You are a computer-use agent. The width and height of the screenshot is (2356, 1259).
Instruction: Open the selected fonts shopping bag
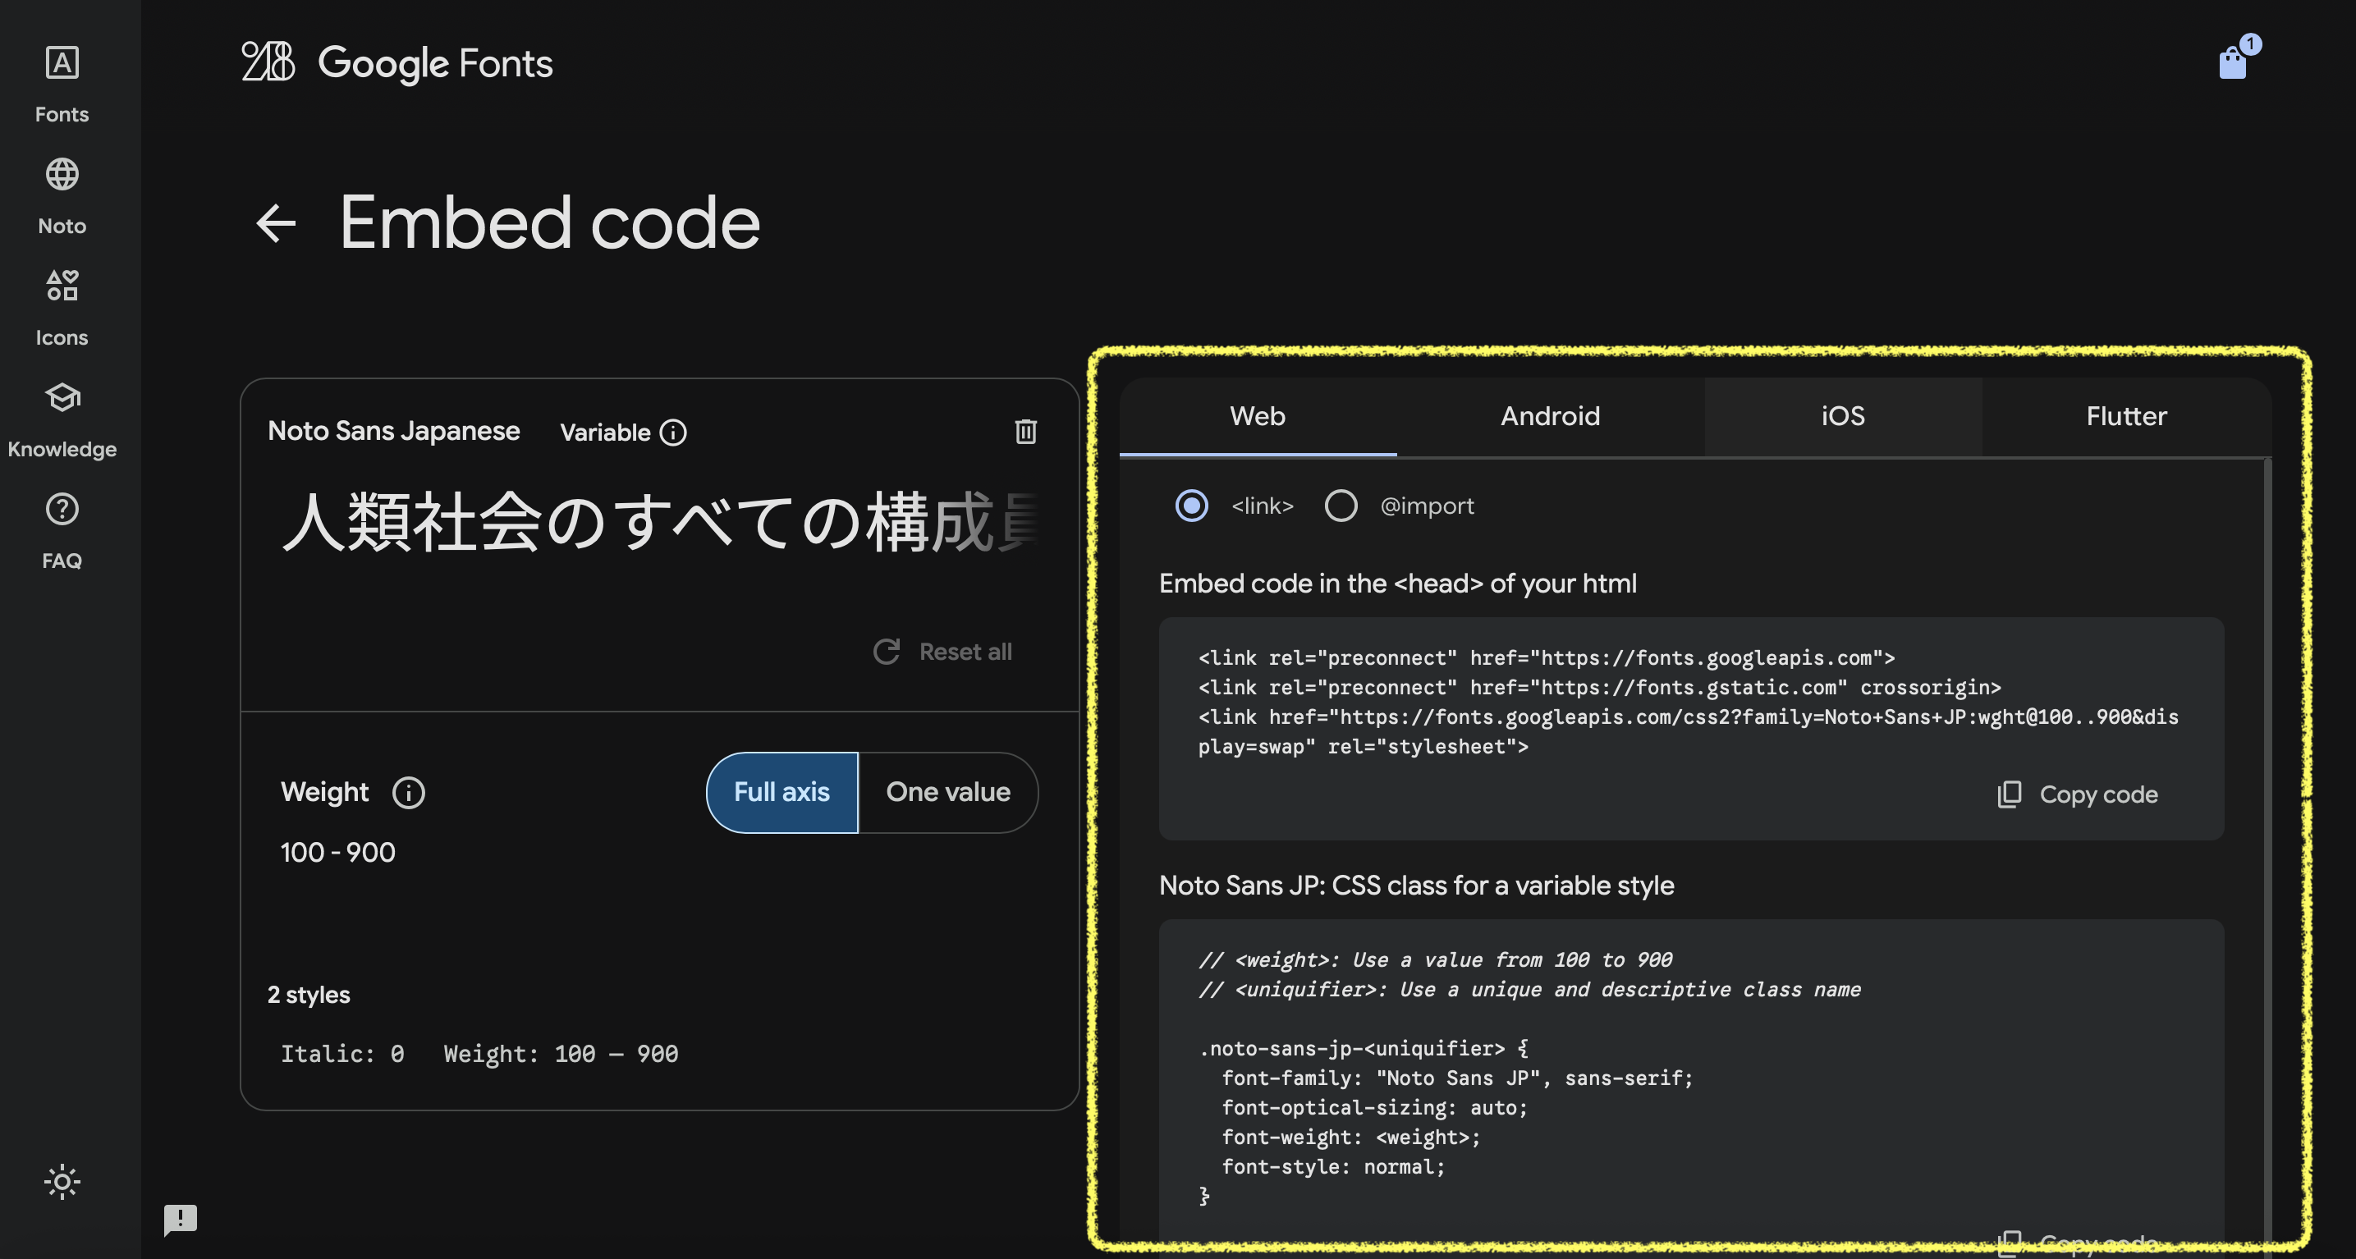point(2234,62)
